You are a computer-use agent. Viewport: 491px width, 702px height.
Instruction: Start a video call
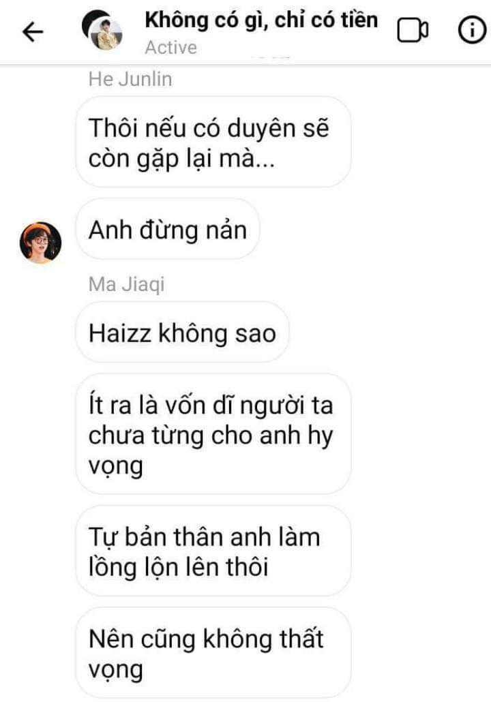[413, 31]
